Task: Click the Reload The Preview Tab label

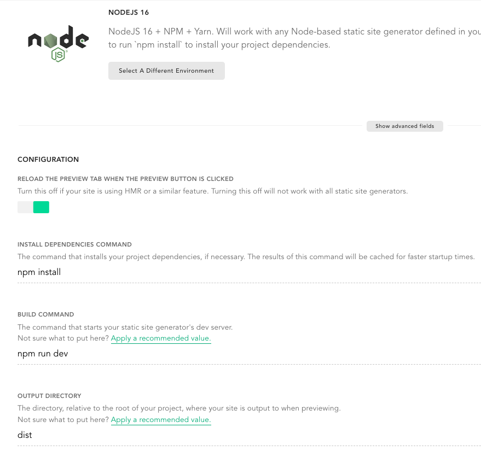Action: click(125, 179)
